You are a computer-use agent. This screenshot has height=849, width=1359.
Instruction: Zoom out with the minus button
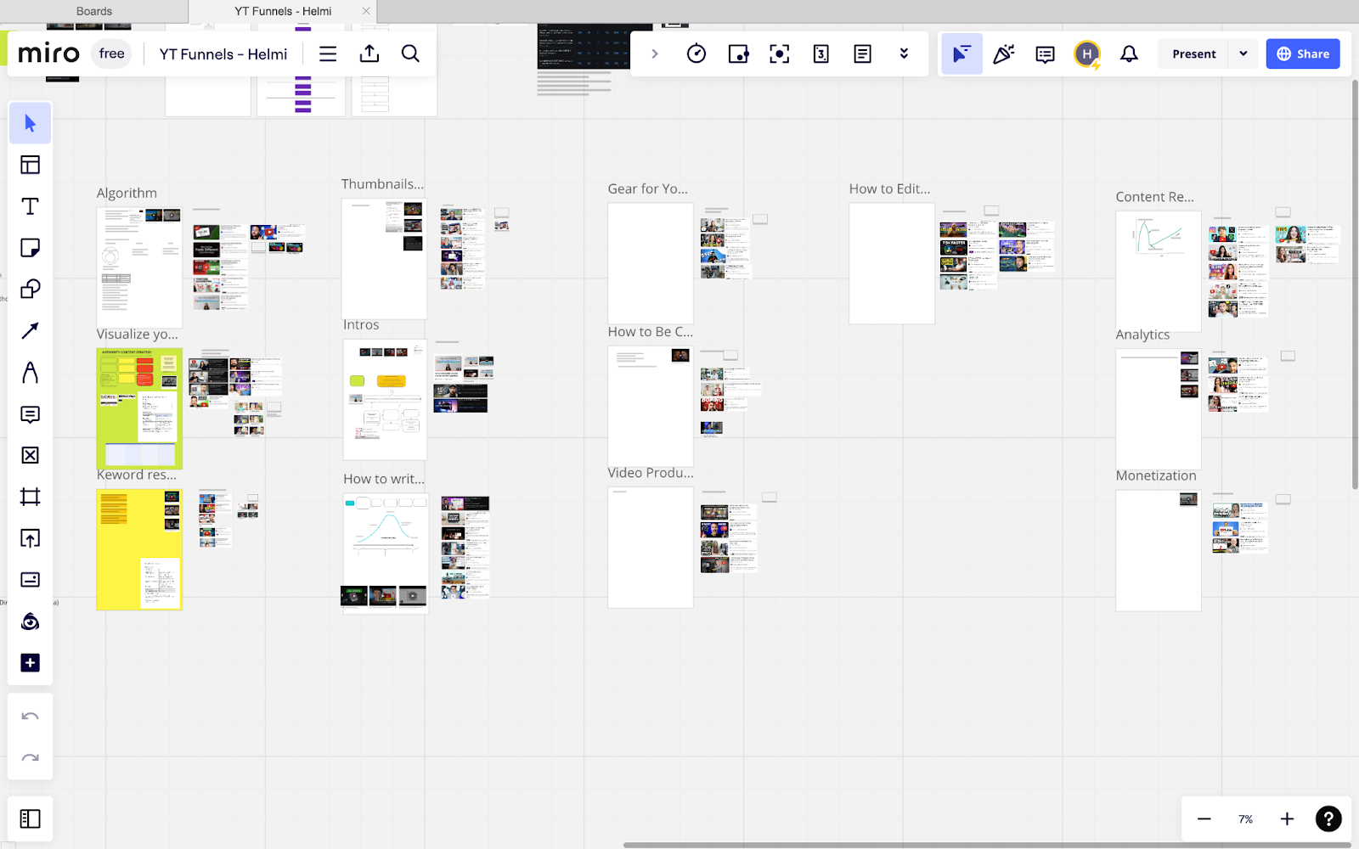tap(1204, 819)
